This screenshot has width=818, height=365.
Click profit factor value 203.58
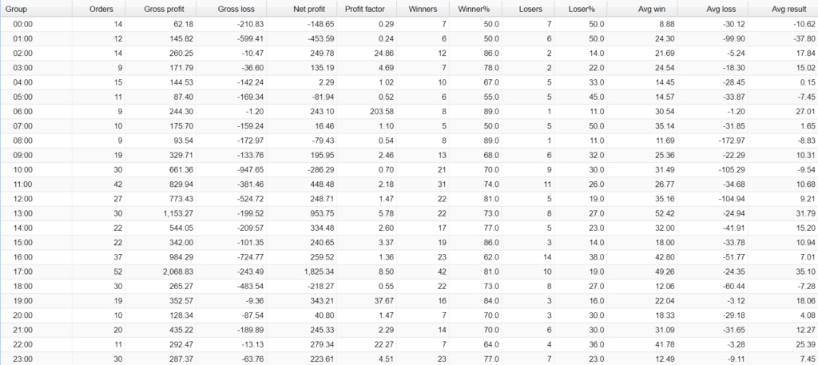382,112
